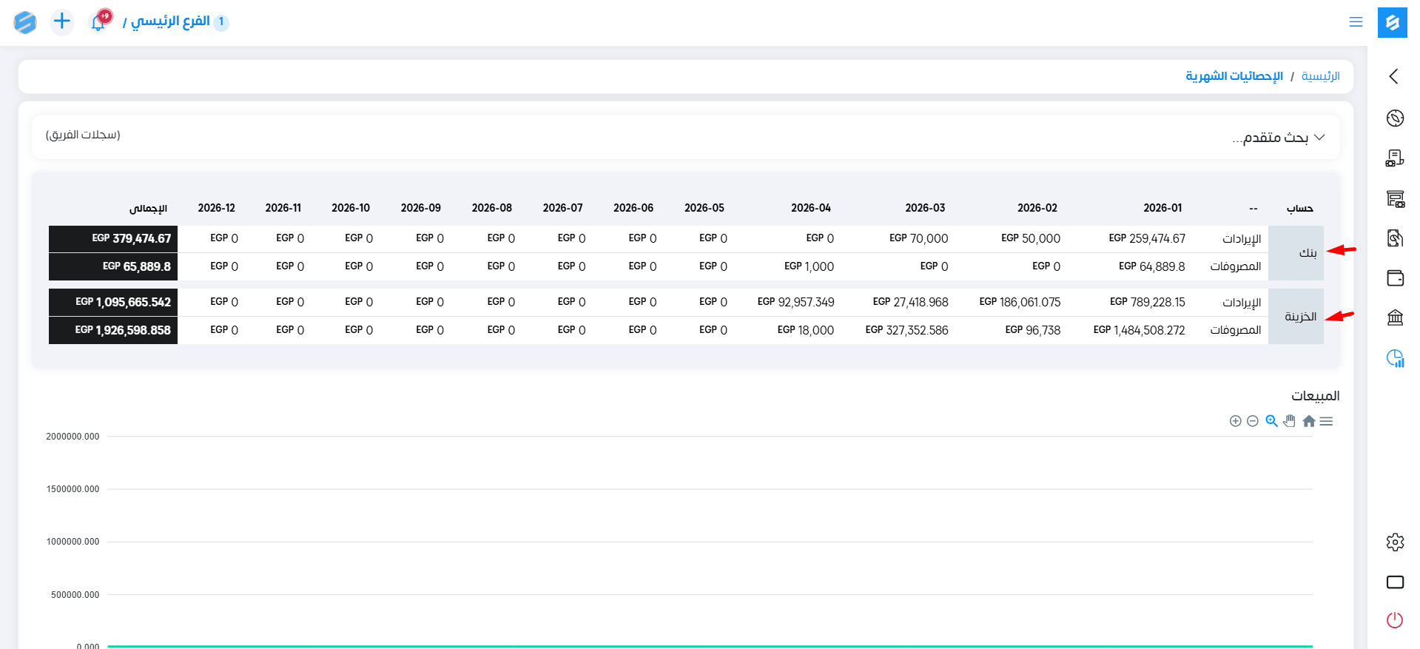1420x649 pixels.
Task: Open the notifications bell
Action: coord(98,22)
